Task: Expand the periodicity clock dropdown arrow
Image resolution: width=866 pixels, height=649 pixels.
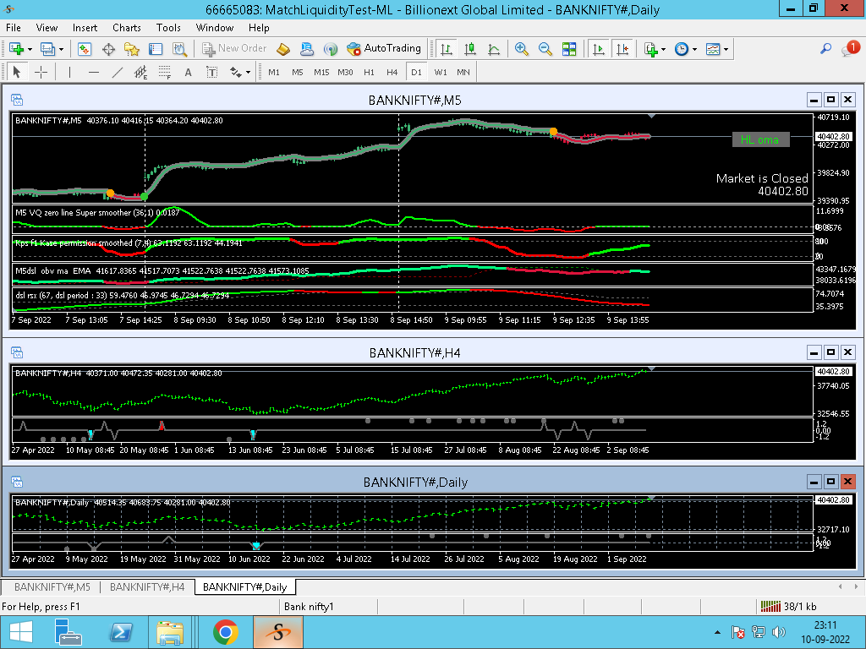Action: coord(694,50)
